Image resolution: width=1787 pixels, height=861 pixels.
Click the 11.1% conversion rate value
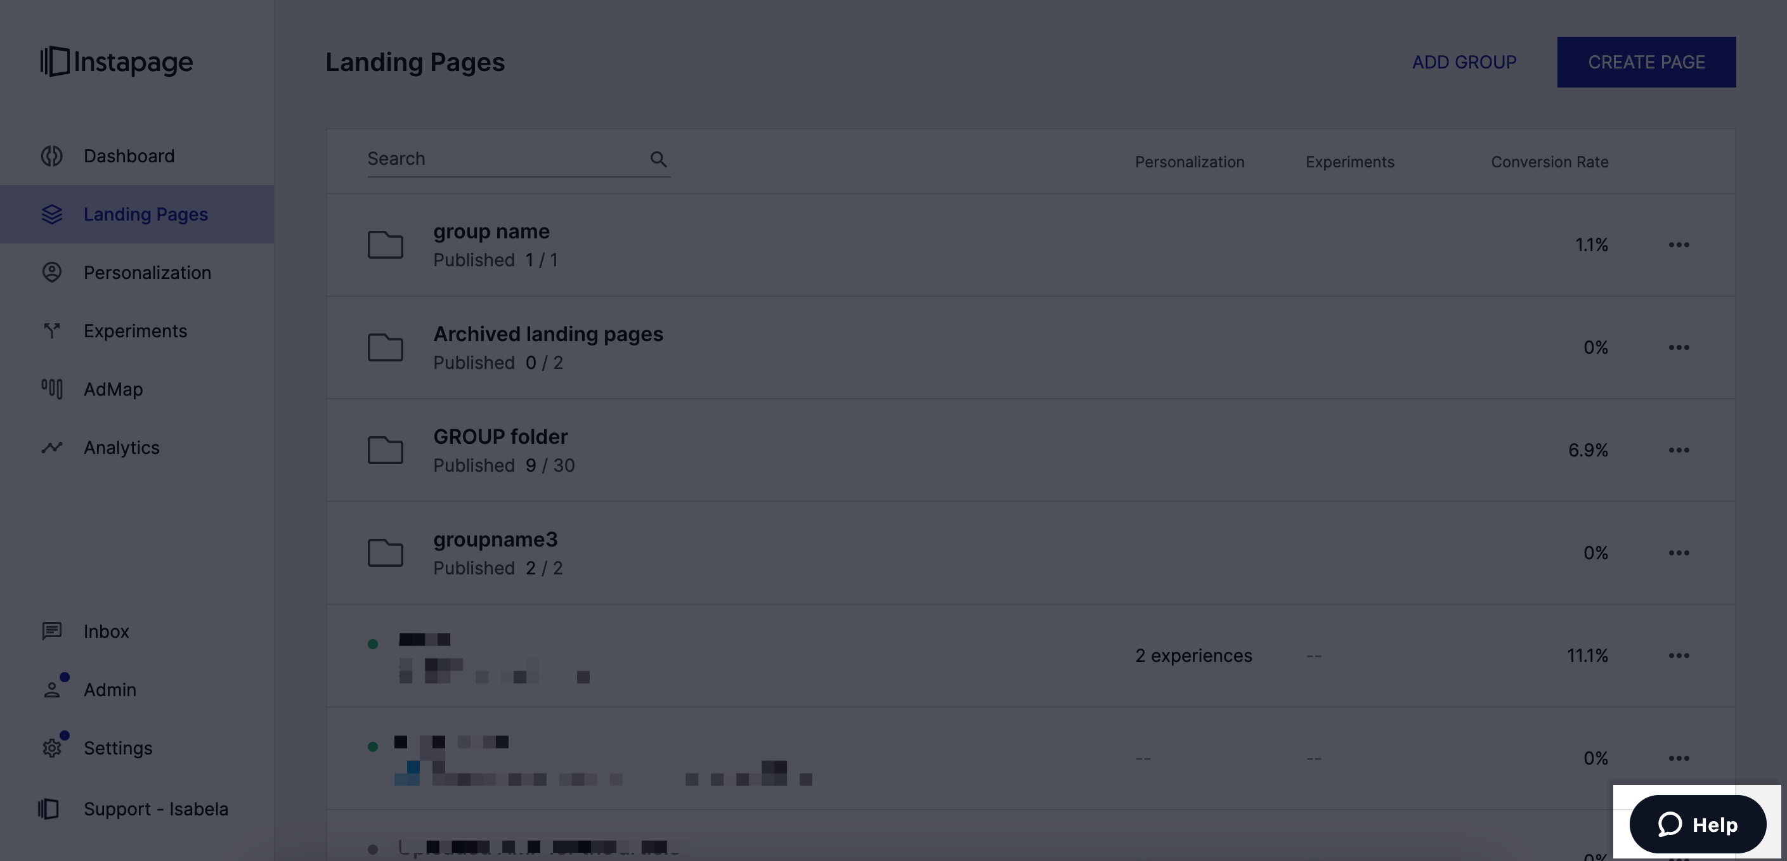[x=1587, y=656]
